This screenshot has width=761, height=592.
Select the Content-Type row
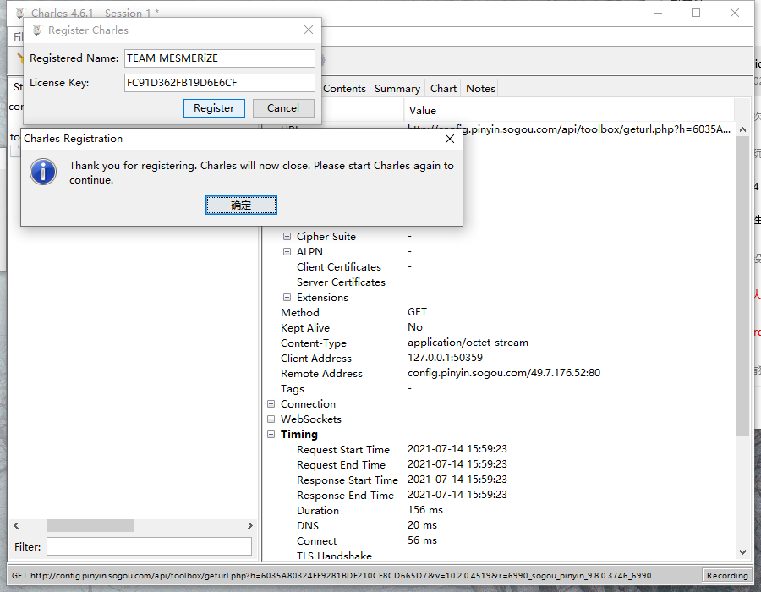coord(500,343)
